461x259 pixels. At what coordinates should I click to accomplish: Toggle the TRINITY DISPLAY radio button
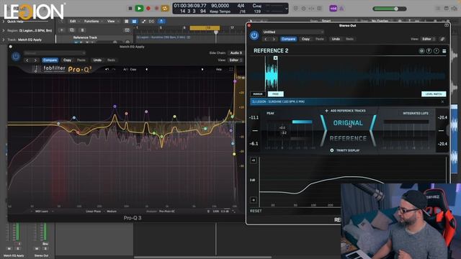pos(332,150)
